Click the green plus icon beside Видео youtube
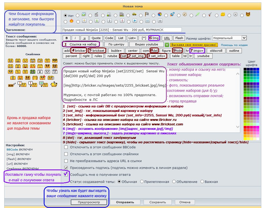 pos(167,45)
